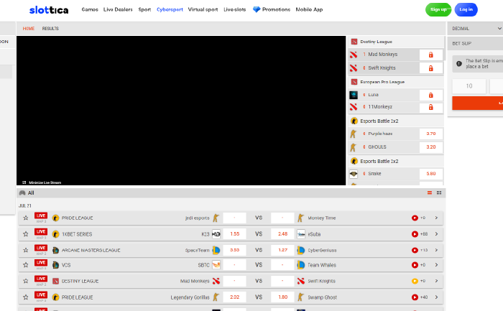Select GHOULS odds 3.20
The image size is (503, 311).
tap(431, 147)
